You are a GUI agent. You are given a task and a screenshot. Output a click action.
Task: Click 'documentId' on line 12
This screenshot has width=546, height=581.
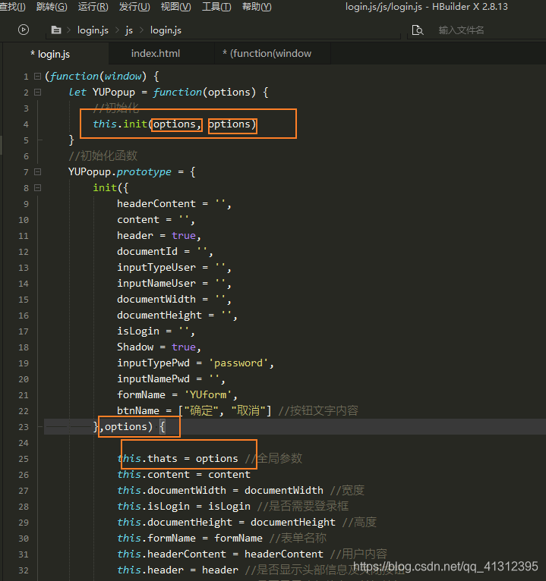click(147, 252)
